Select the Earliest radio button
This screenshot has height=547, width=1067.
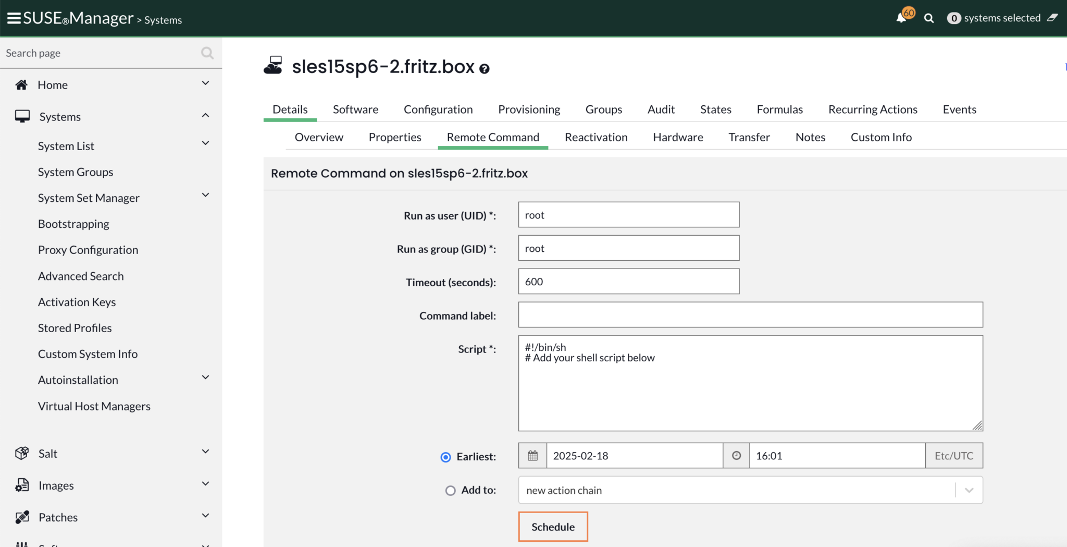[445, 457]
